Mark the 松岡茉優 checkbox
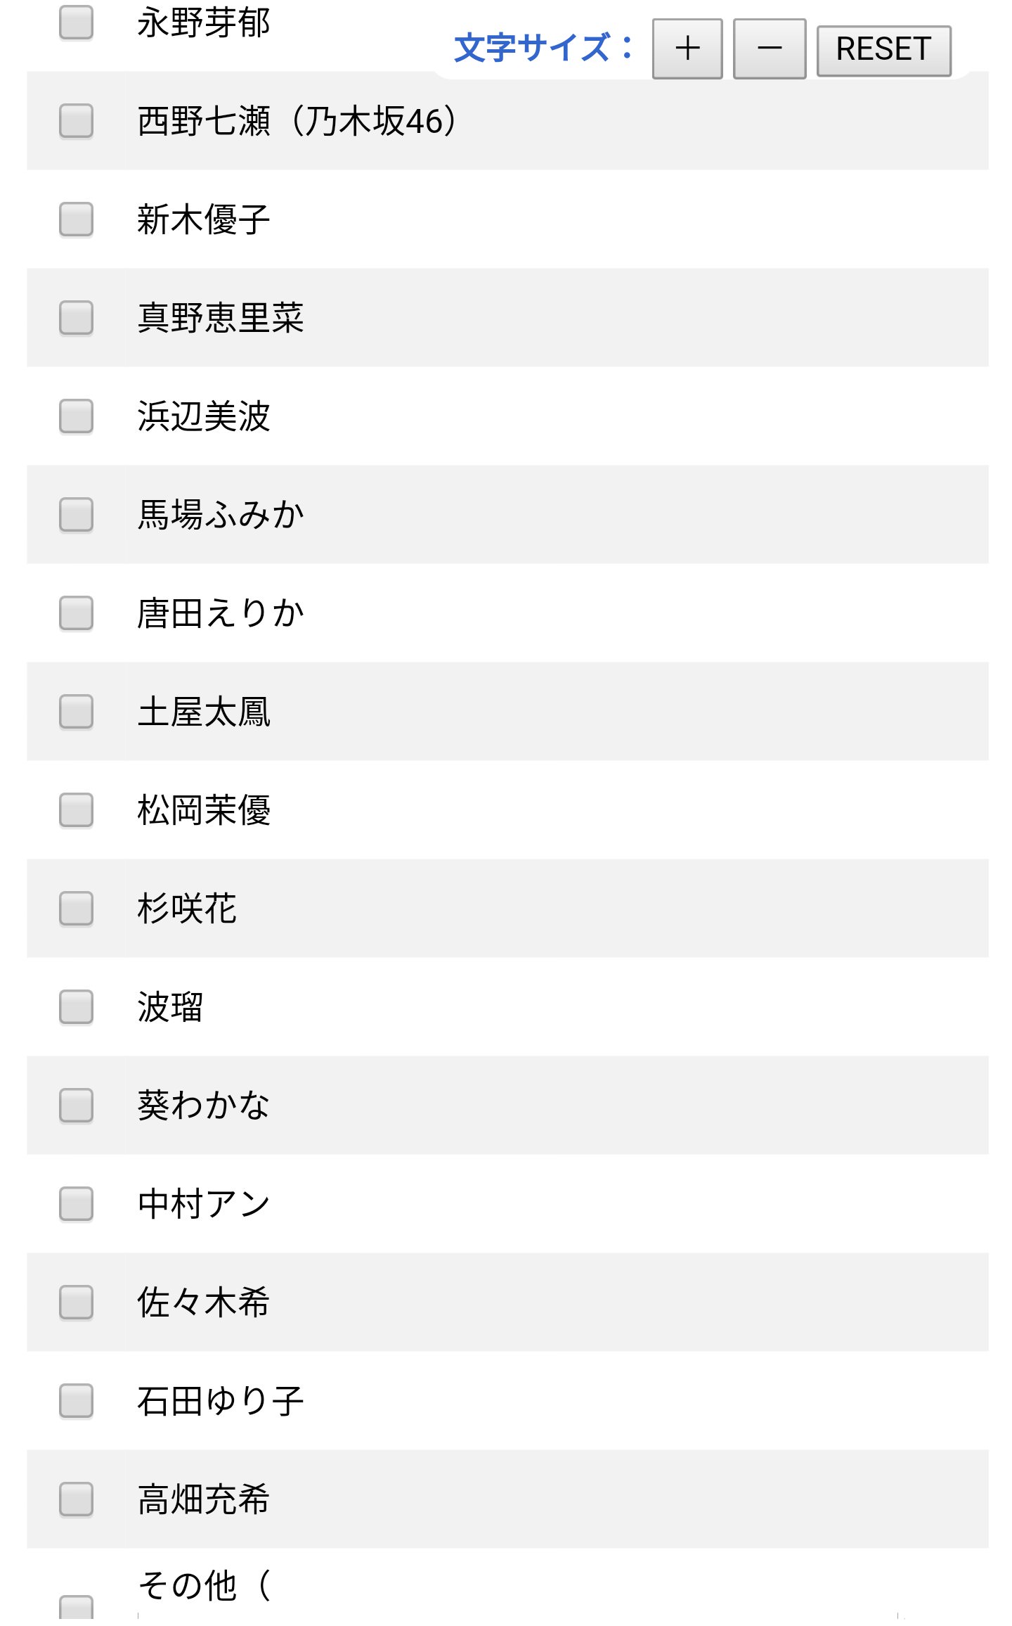Screen dimensions: 1012x1626 [77, 810]
